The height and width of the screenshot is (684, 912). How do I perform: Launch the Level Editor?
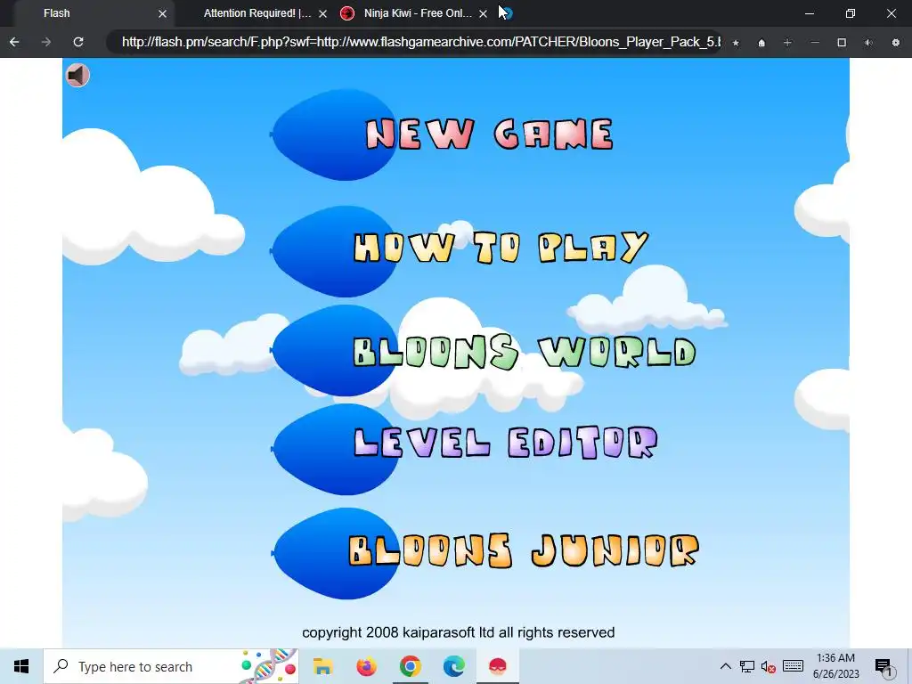coord(506,444)
